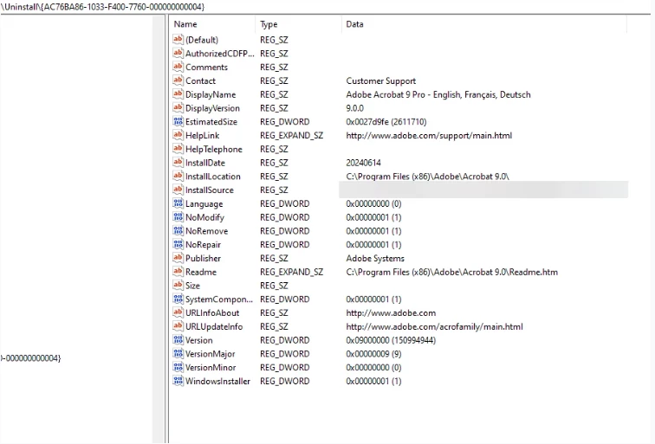Click the InstallLocation path data
The height and width of the screenshot is (444, 655).
pos(427,177)
